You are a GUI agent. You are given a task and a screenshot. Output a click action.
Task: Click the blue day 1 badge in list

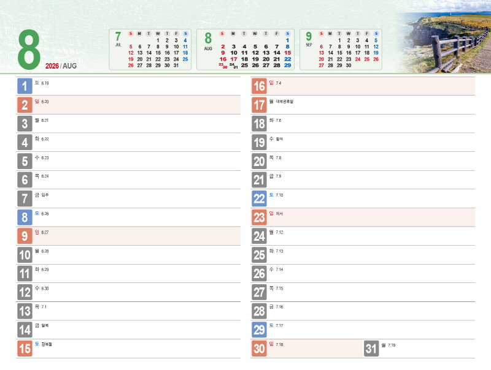(25, 86)
